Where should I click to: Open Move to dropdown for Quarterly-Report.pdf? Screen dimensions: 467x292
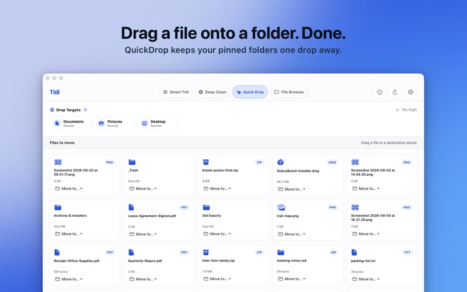[x=143, y=279]
